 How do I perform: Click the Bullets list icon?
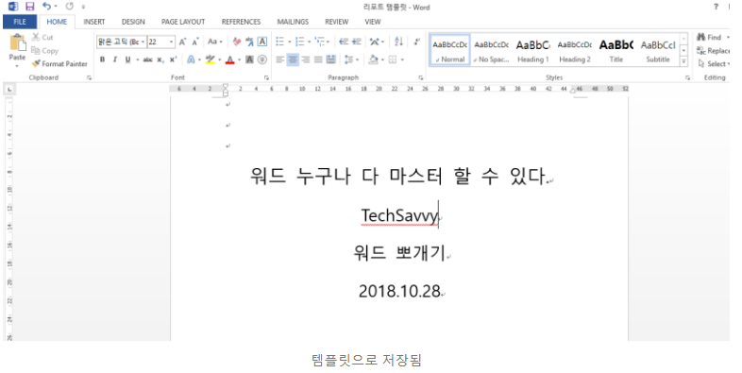tap(280, 42)
